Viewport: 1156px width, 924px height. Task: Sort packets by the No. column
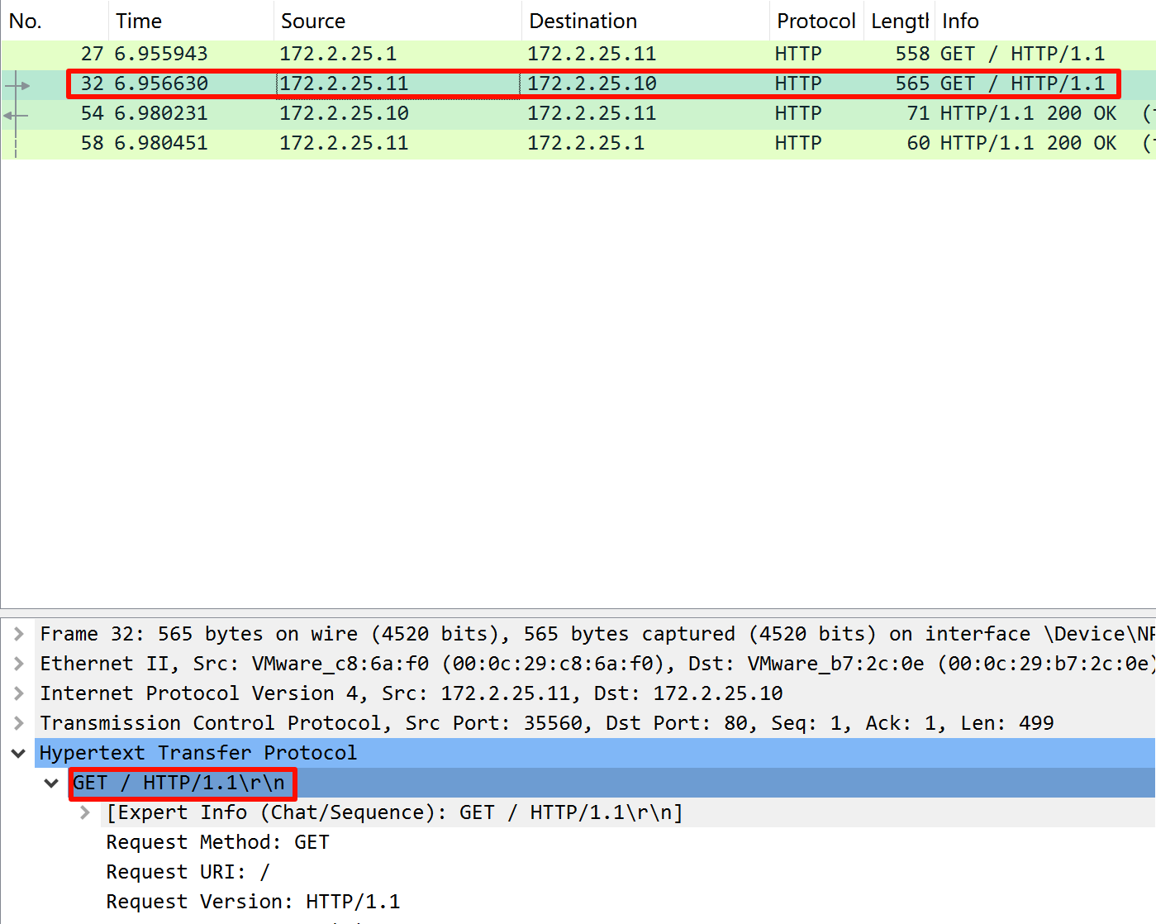[26, 21]
